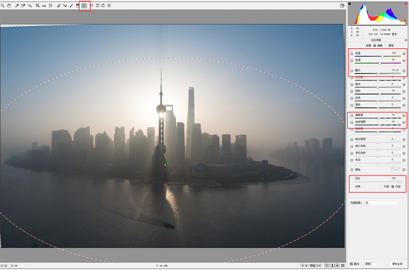
Task: Rotate image counterclockwise
Action: pos(97,6)
